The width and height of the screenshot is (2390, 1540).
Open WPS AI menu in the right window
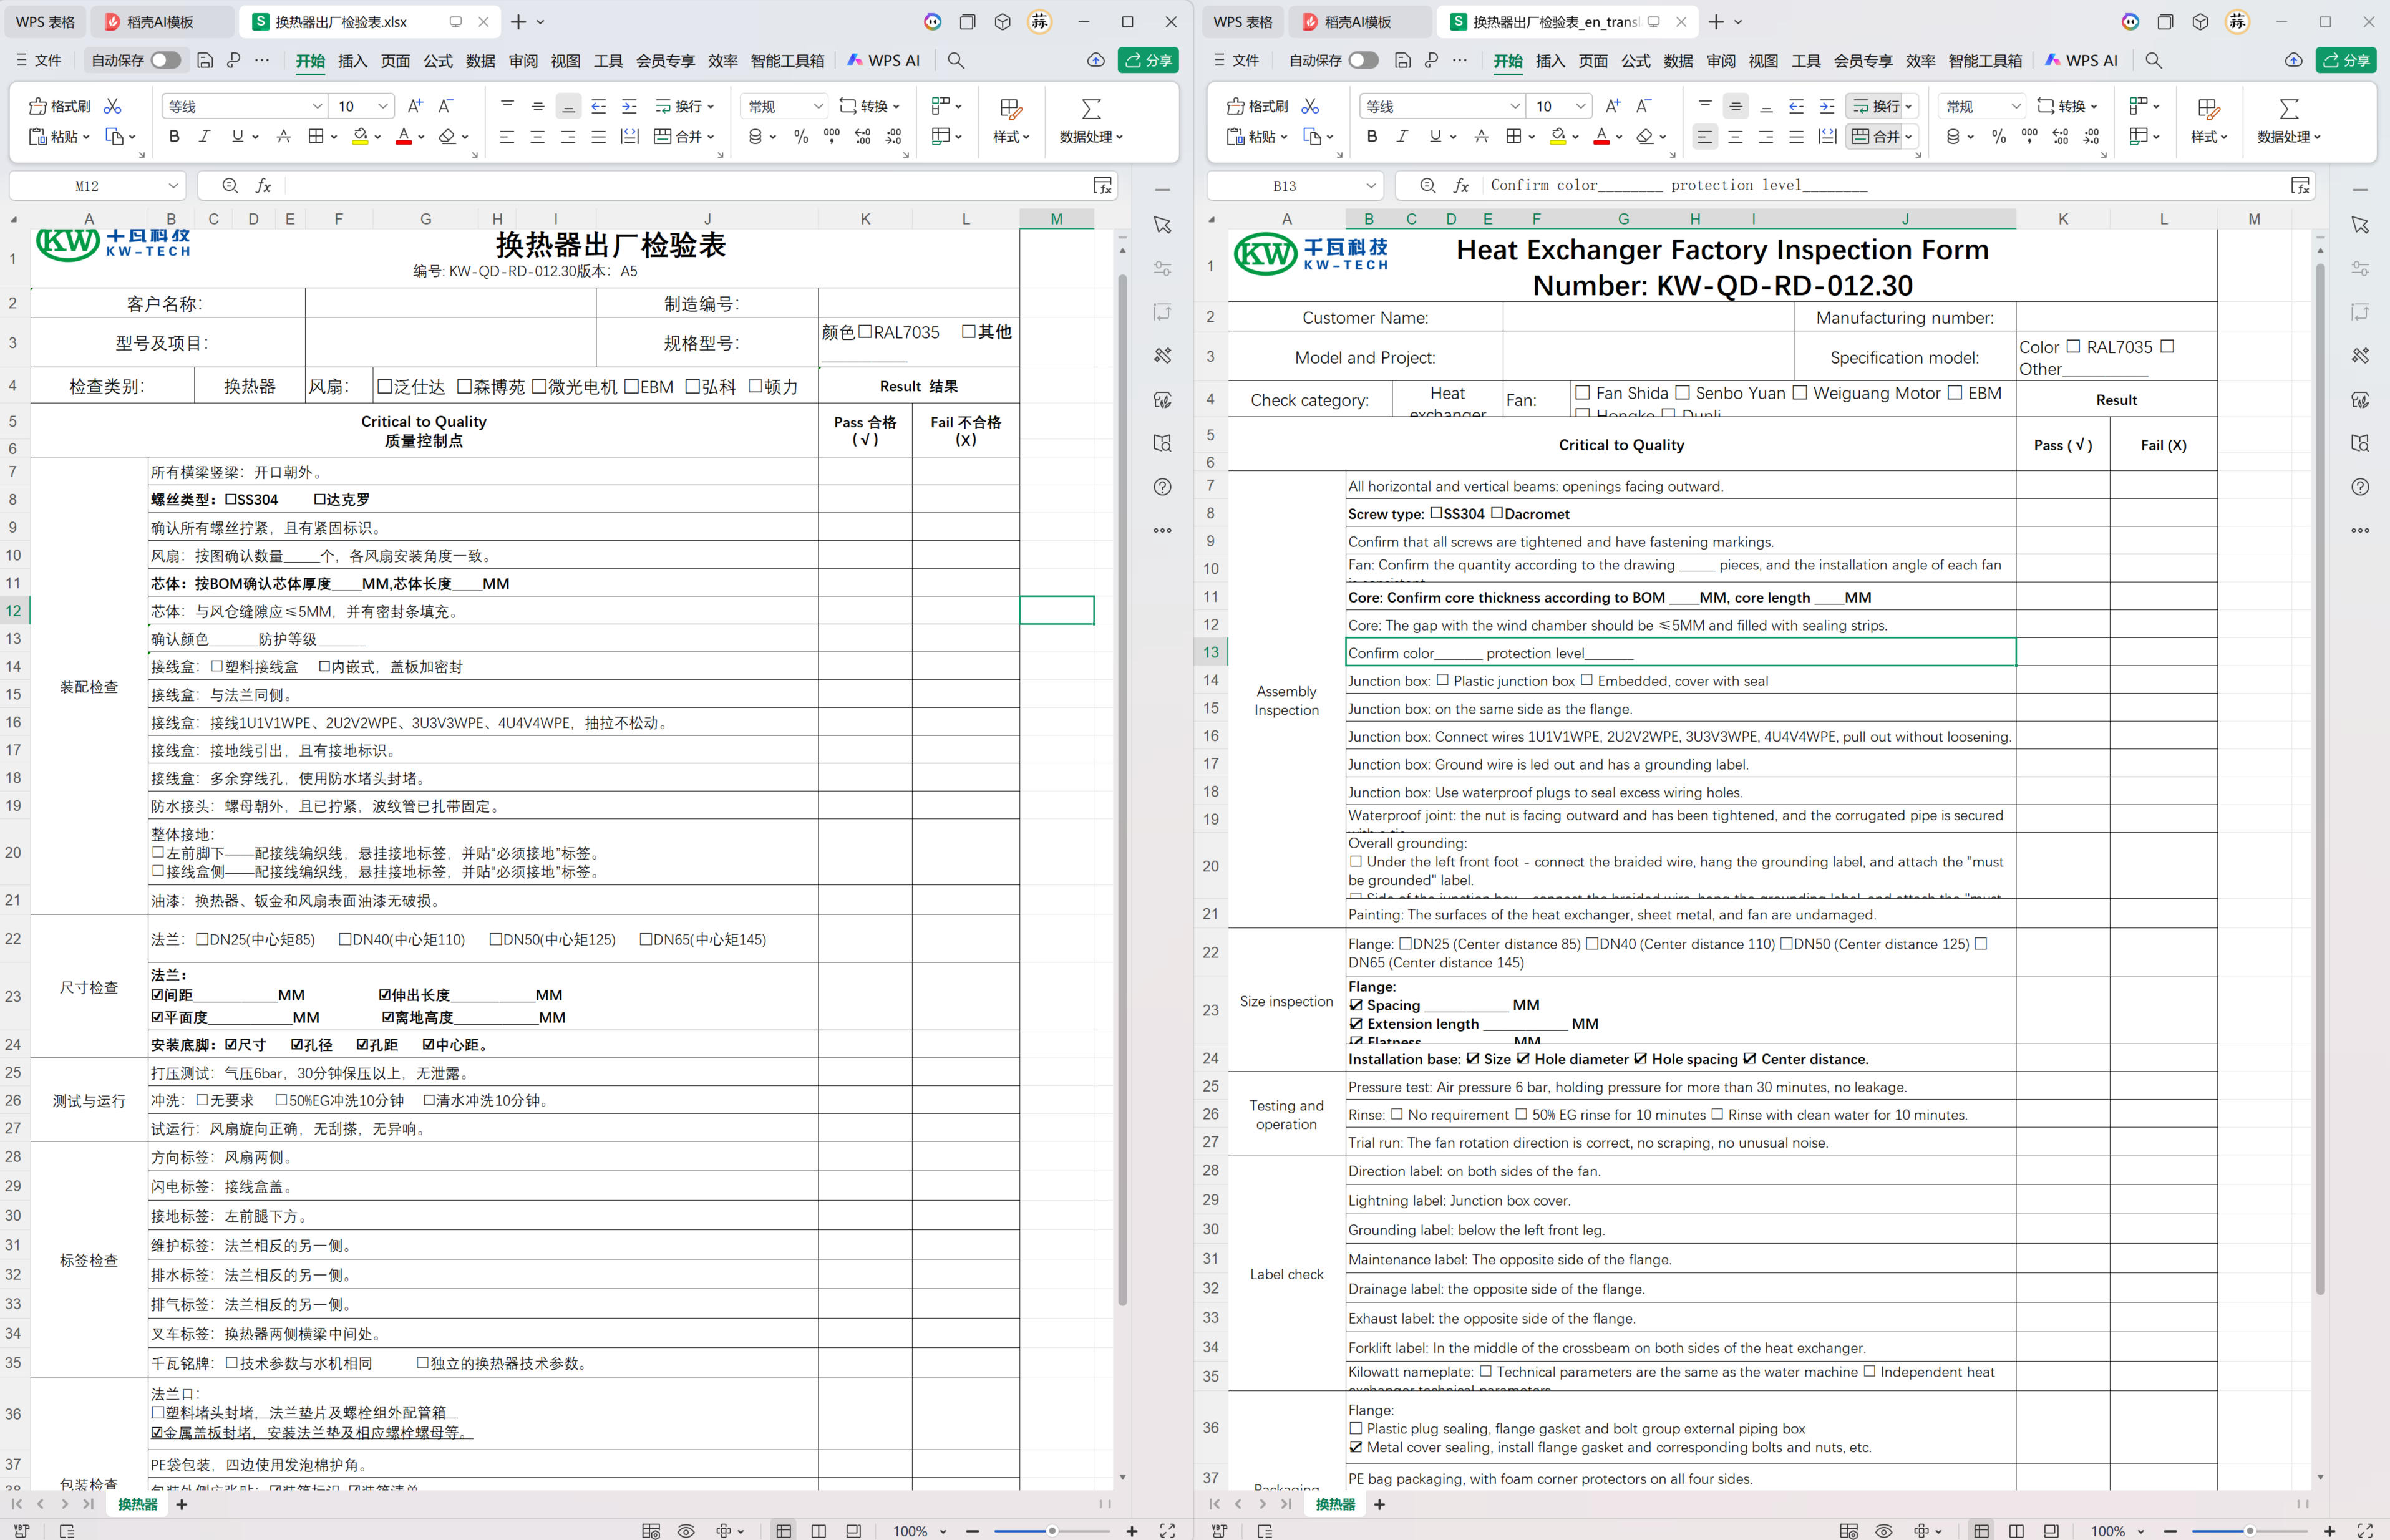[2081, 60]
